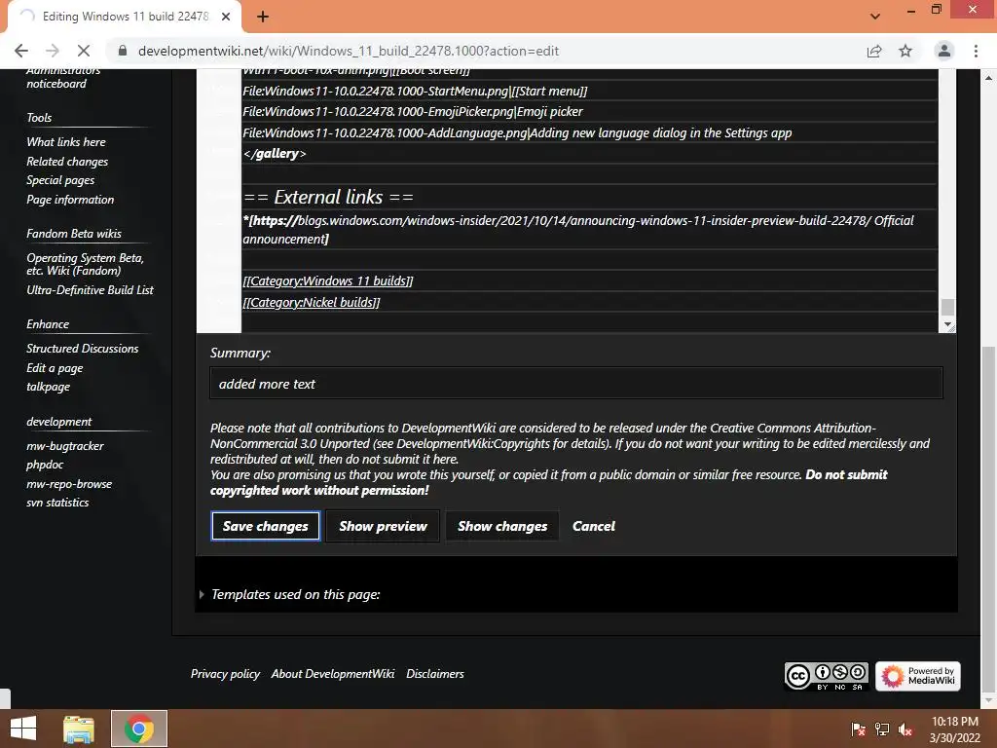
Task: Close the Editing Windows 11 build tab
Action: 226,17
